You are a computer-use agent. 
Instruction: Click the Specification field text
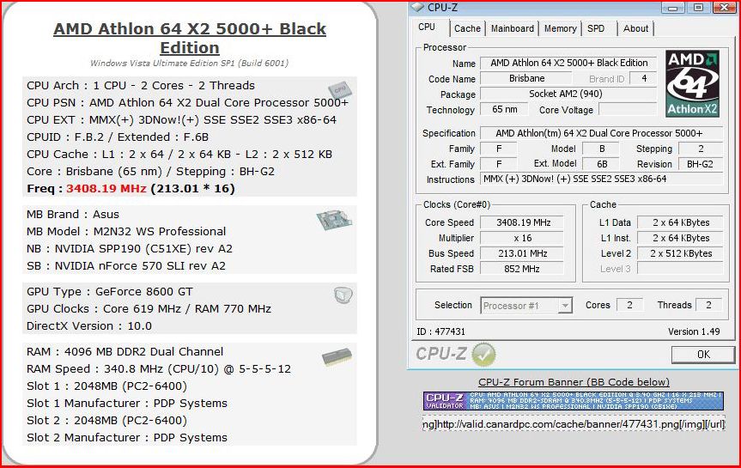coord(602,133)
